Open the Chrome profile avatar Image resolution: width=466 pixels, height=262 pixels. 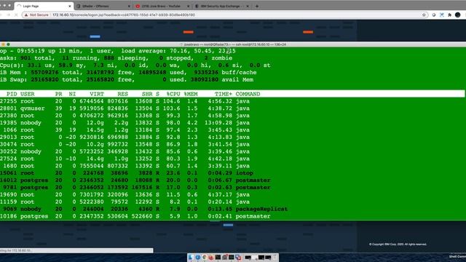click(458, 15)
